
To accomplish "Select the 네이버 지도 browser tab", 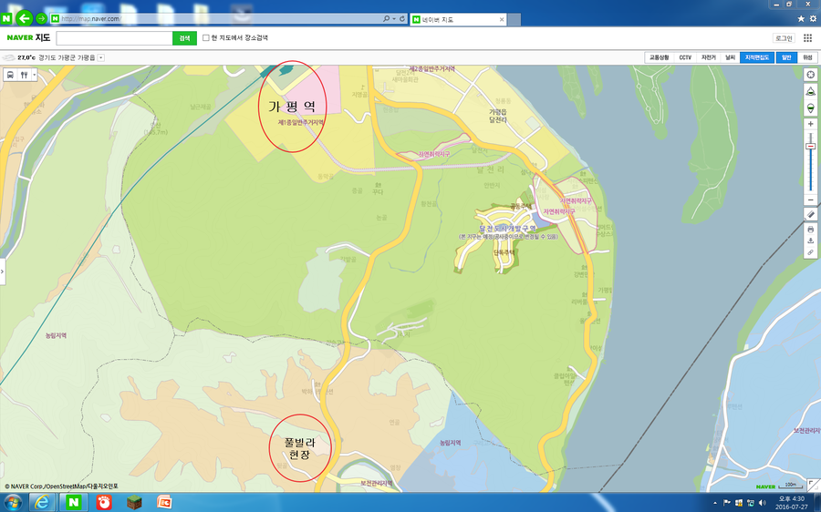I will (x=458, y=19).
